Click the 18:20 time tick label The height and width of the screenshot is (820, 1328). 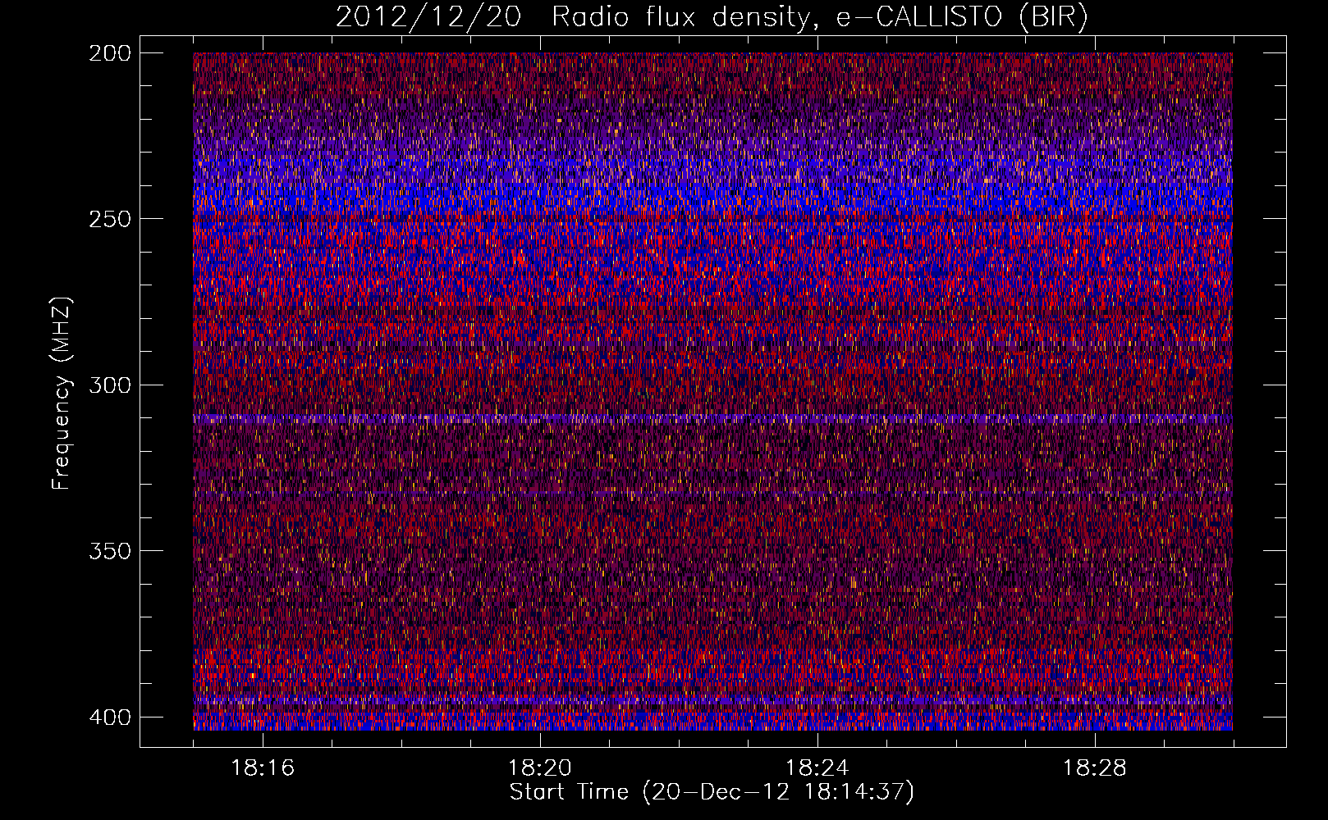[x=540, y=768]
